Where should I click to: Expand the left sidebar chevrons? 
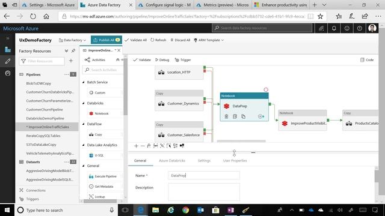tap(8, 38)
